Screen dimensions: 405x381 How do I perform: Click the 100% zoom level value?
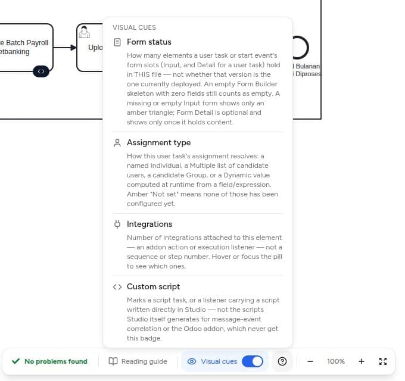pos(336,361)
